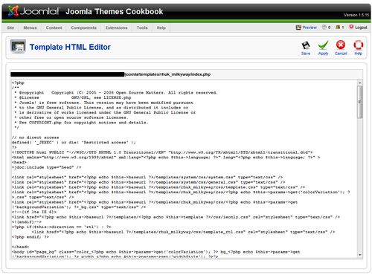
Task: Open the Components menu
Action: [x=83, y=27]
